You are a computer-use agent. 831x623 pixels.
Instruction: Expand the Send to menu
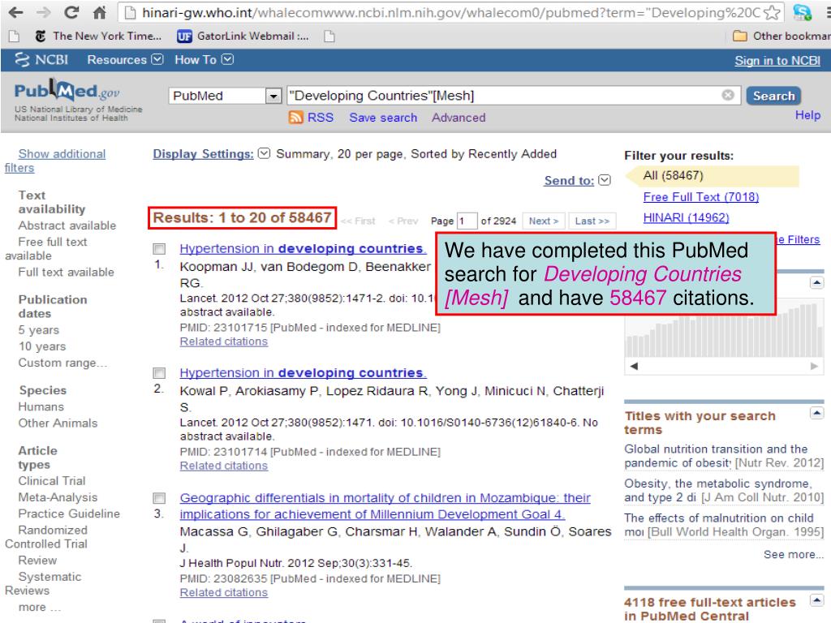click(x=604, y=180)
